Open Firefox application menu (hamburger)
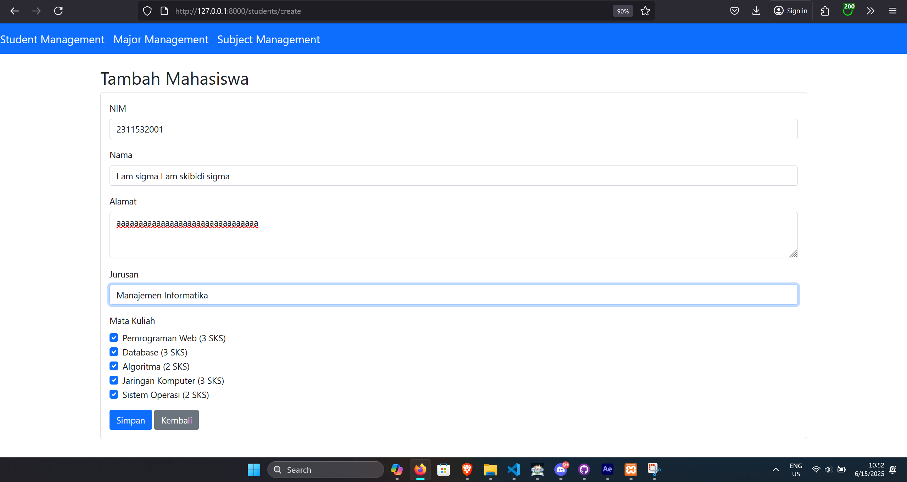 pyautogui.click(x=892, y=11)
